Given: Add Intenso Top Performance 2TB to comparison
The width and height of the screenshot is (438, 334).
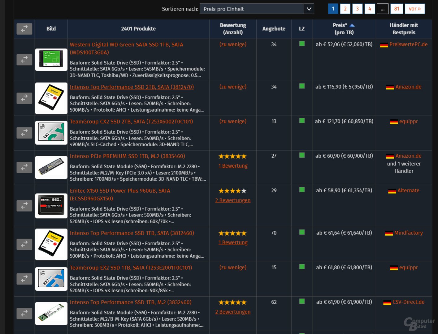Looking at the screenshot, I should click(24, 98).
